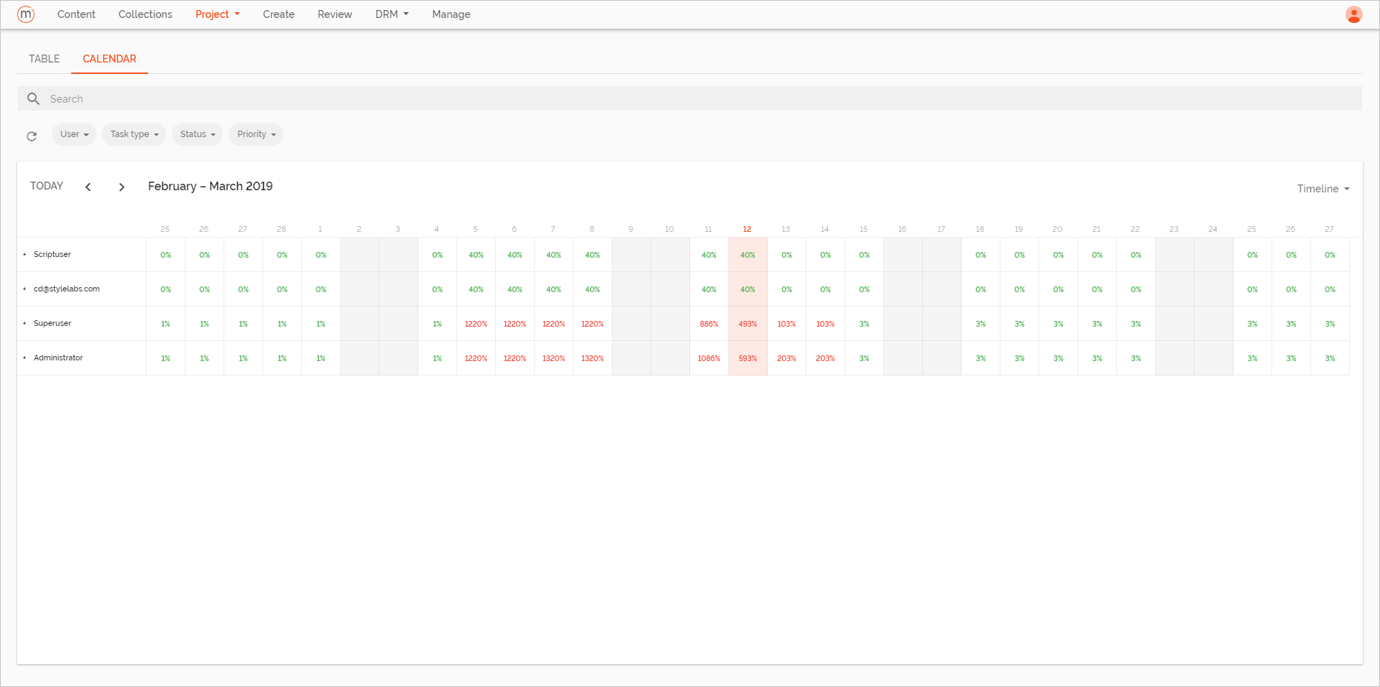Expand the Scriptuser row

click(x=25, y=254)
